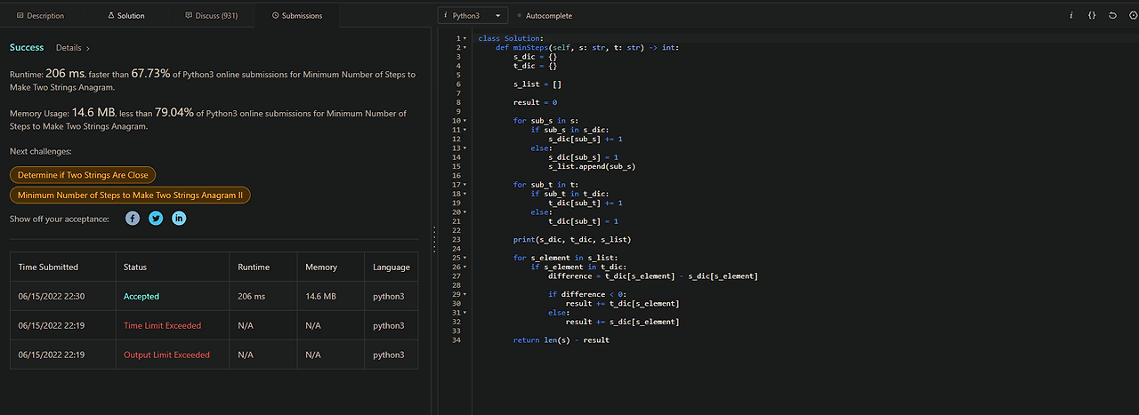1139x415 pixels.
Task: Open Minimum Number of Steps Anagram II challenge
Action: pos(130,195)
